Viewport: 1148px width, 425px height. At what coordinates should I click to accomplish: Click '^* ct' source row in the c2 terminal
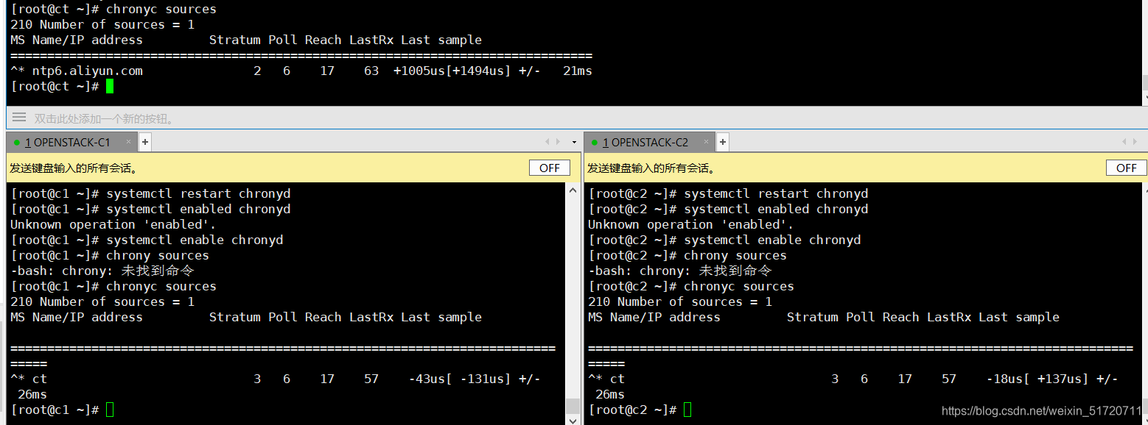(853, 379)
